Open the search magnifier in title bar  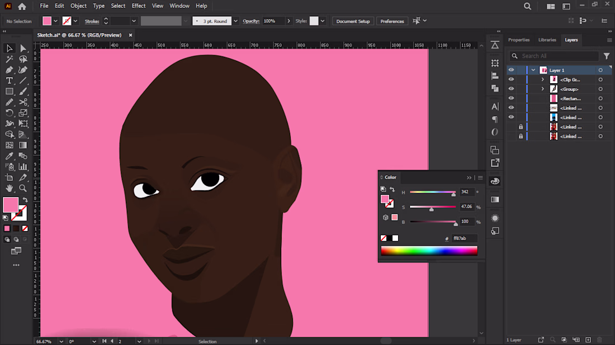point(528,6)
